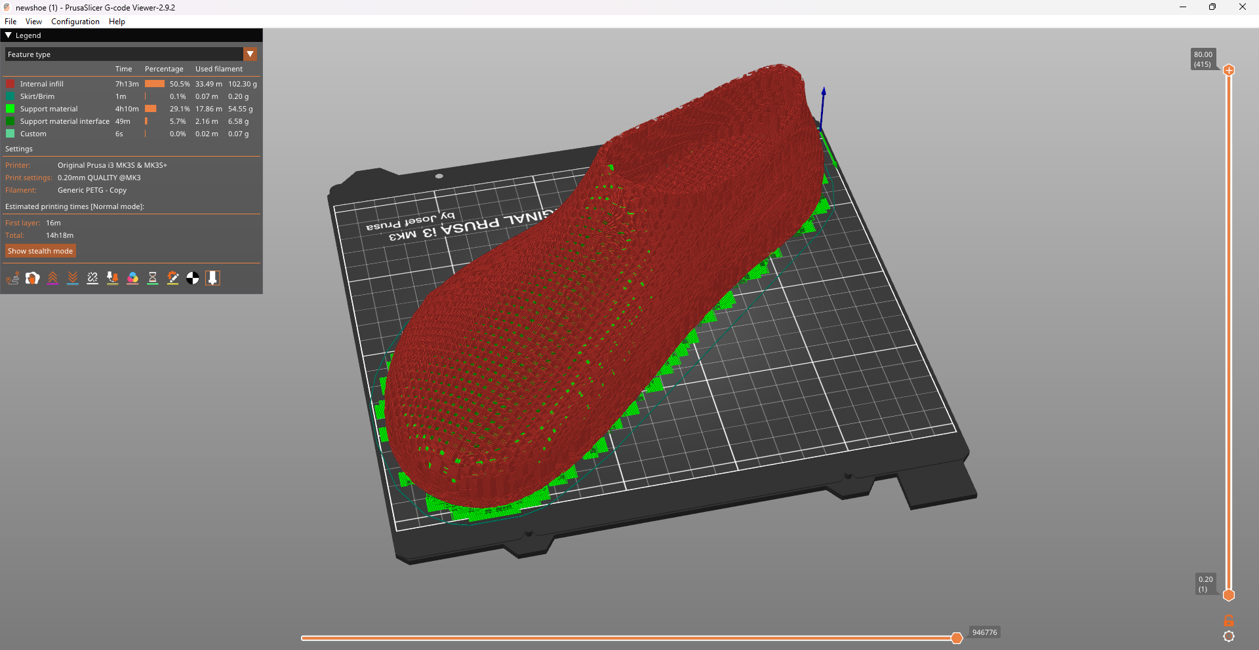The width and height of the screenshot is (1259, 650).
Task: Click the Time column header
Action: pyautogui.click(x=124, y=69)
